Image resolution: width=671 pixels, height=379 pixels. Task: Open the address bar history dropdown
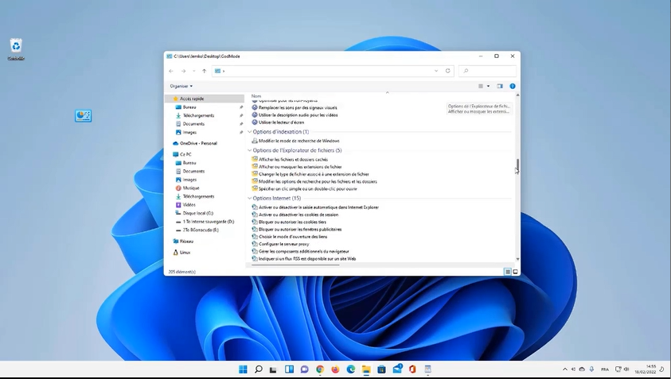[x=436, y=71]
